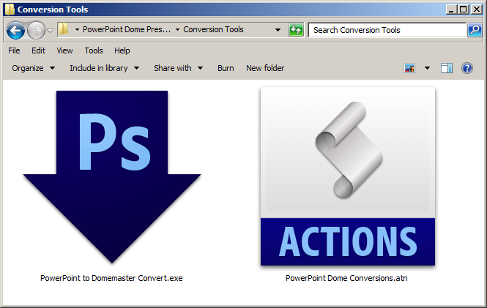
Task: Click the Change your view icon
Action: pyautogui.click(x=410, y=68)
